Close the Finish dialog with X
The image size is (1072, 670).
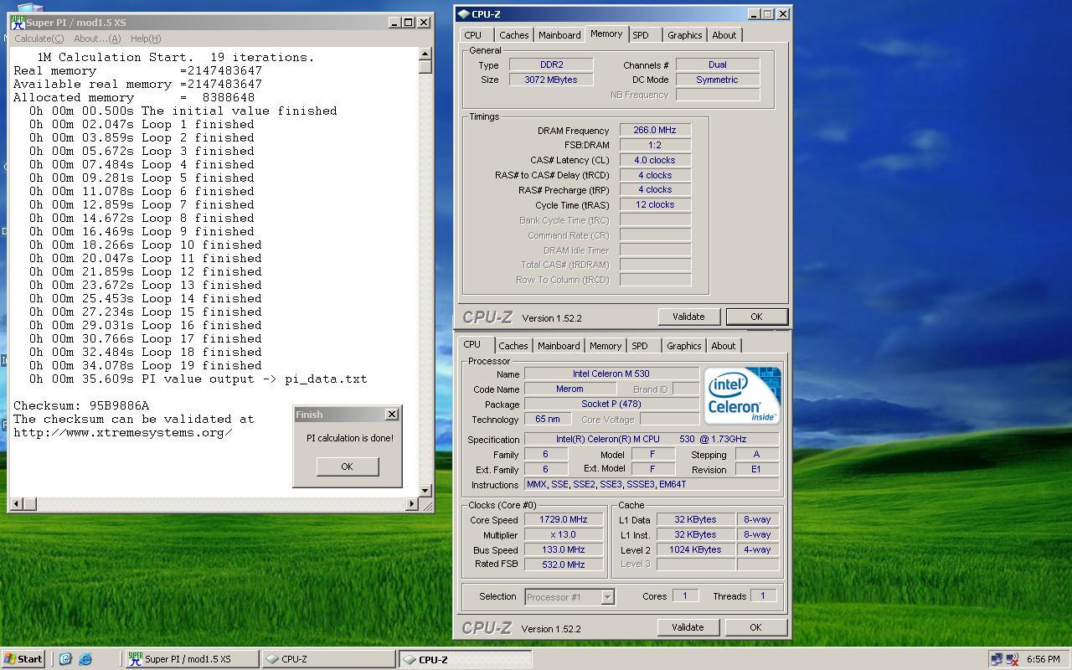[x=391, y=415]
